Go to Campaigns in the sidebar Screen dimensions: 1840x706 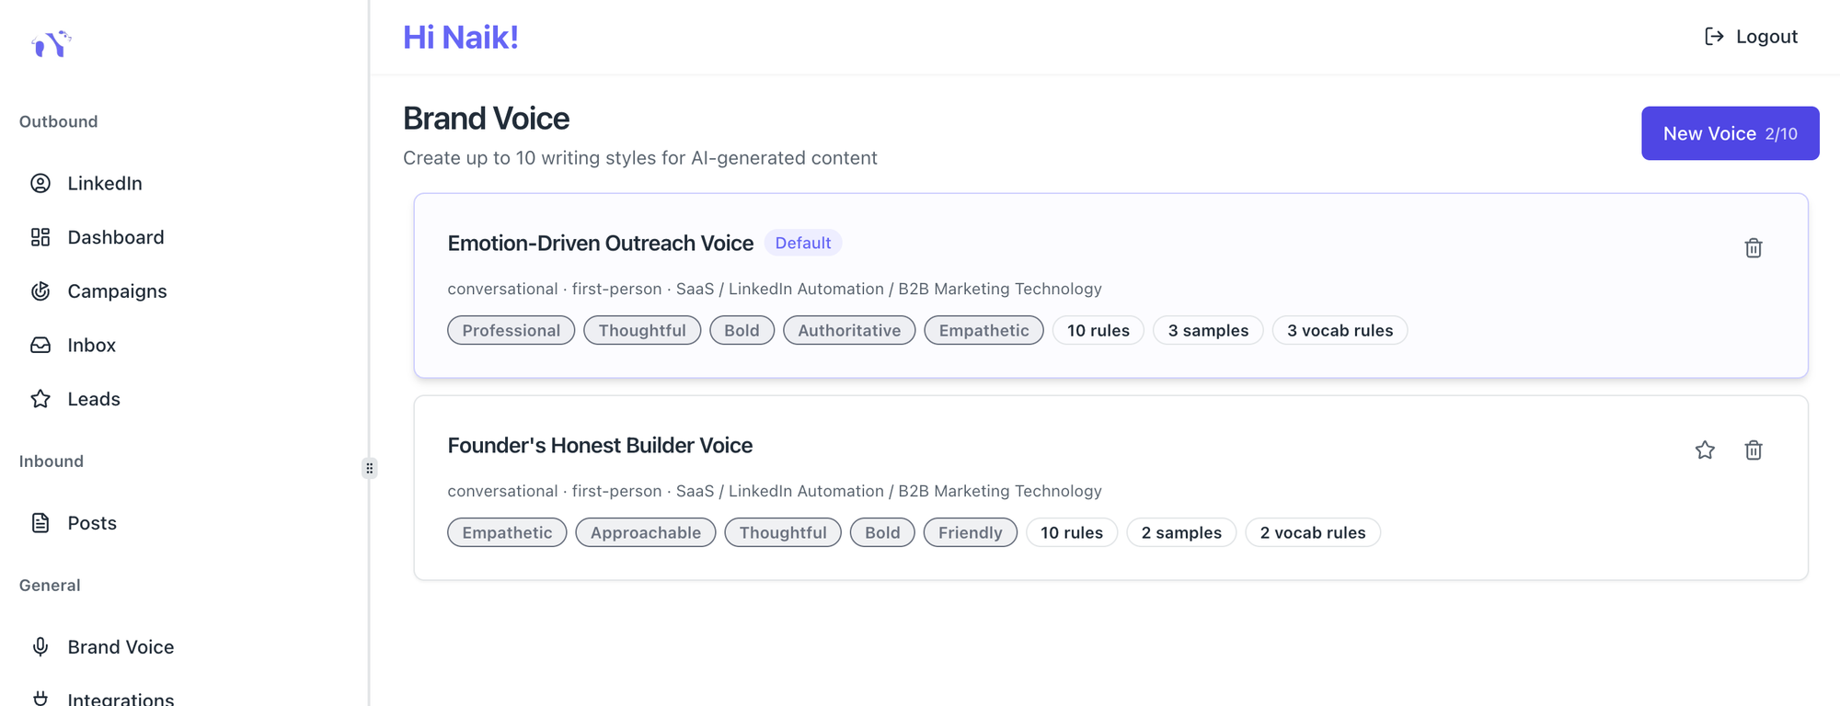pos(117,291)
